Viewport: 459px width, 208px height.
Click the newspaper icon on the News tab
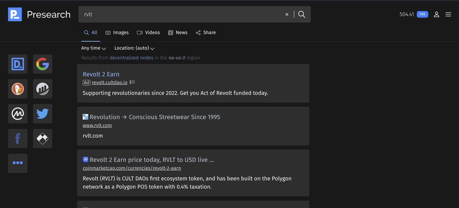[171, 33]
